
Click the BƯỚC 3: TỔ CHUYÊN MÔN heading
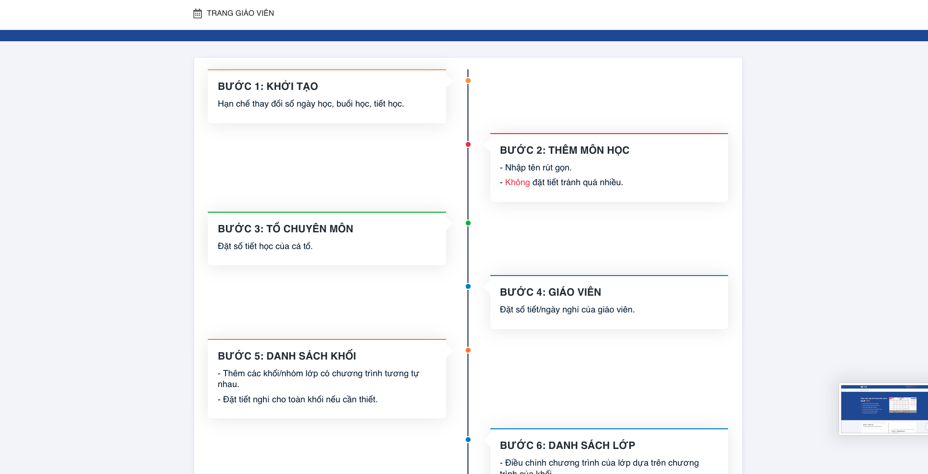(285, 229)
